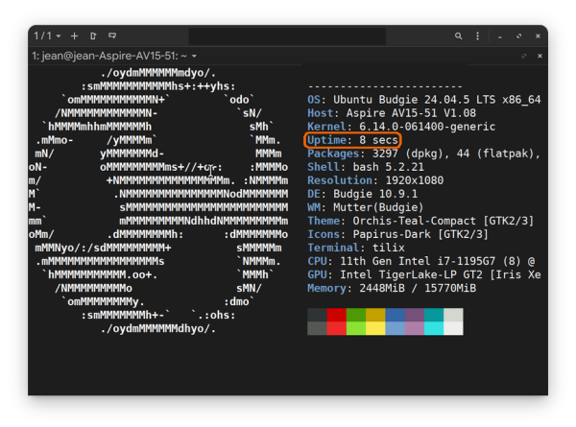This screenshot has height=427, width=576.
Task: Click the teal color block
Action: (x=434, y=315)
